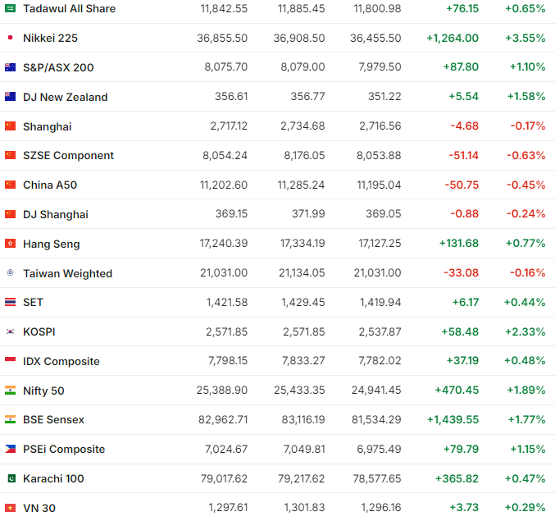Click the Japan flag icon next to Nikkei 225
This screenshot has height=521, width=555.
pyautogui.click(x=10, y=38)
